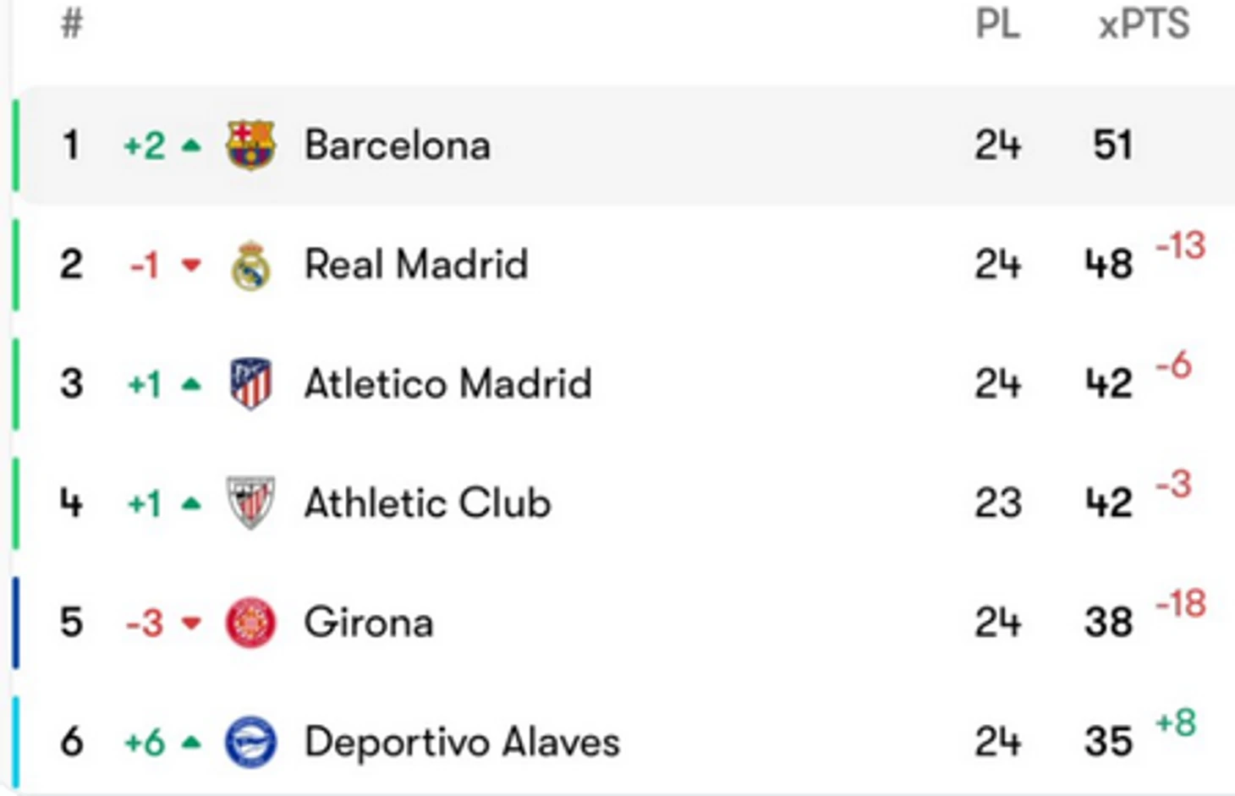Click Barcelona's green up arrow

click(x=192, y=145)
